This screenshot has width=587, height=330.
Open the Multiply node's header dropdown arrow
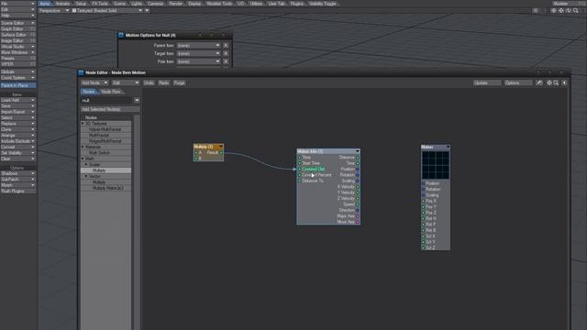(x=221, y=147)
